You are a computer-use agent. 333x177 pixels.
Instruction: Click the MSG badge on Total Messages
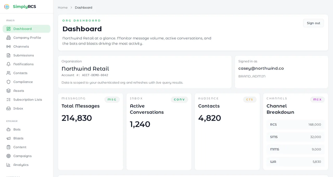(x=112, y=100)
